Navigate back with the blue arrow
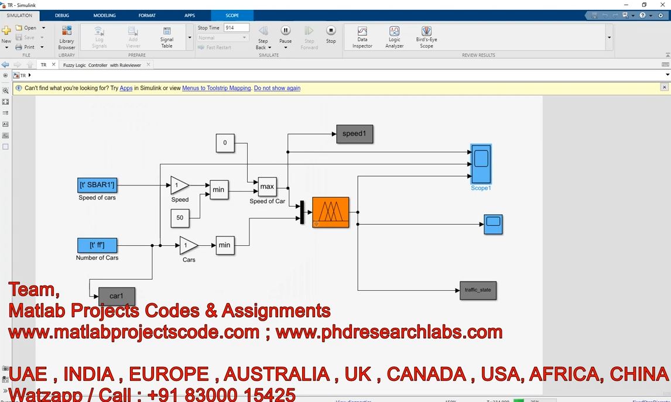This screenshot has height=402, width=671. pyautogui.click(x=5, y=64)
